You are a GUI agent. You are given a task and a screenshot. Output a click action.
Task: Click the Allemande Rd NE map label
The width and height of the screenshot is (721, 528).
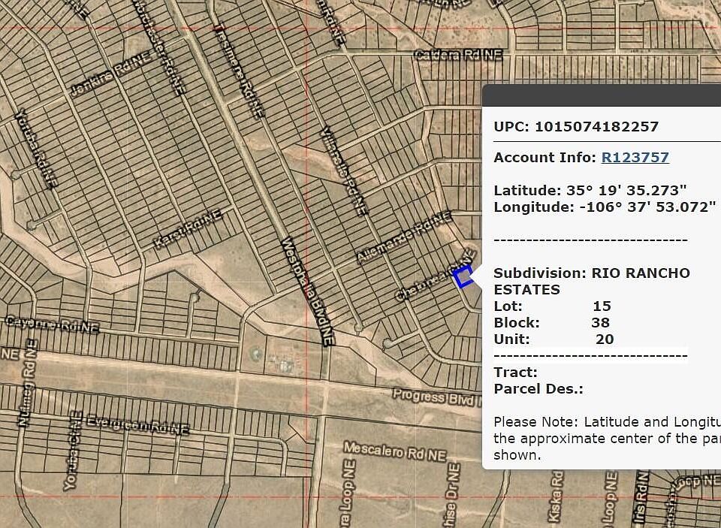(x=404, y=237)
